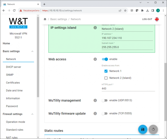167x139 pixels.
Task: Open the extensions puzzle icon
Action: pos(142,10)
